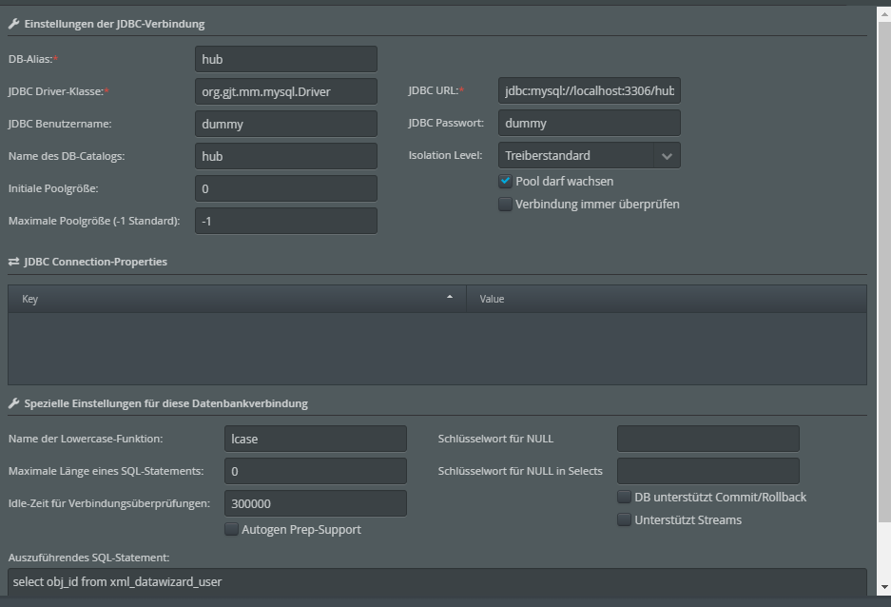The width and height of the screenshot is (891, 607).
Task: Open the Isolation Level dropdown
Action: pos(589,155)
